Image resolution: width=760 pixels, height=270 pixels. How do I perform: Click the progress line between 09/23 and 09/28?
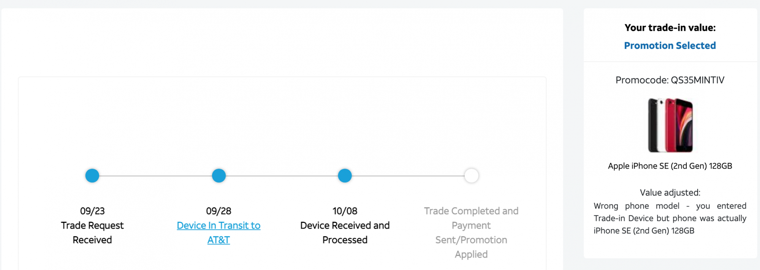[x=155, y=176]
